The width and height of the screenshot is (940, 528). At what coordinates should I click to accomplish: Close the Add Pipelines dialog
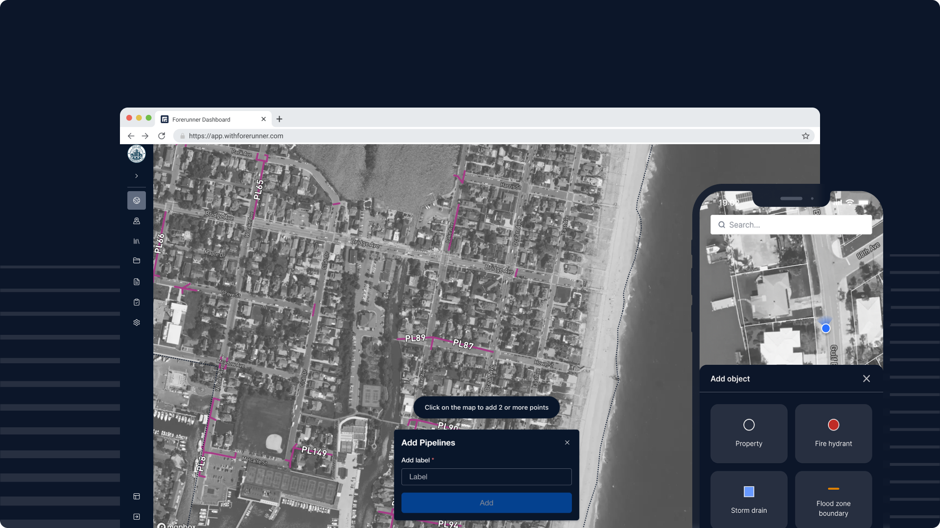567,442
